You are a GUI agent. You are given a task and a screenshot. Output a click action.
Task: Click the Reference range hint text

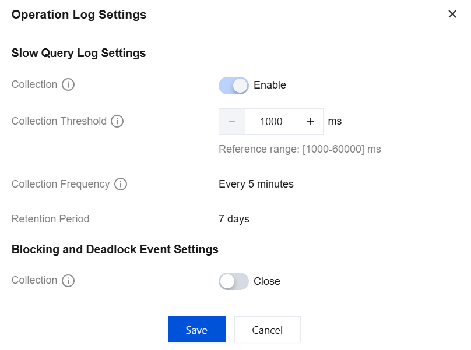[x=300, y=149]
